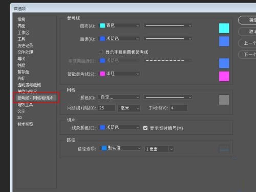Viewport: 256px width, 192px height.
Task: Select 性能 in the sidebar
Action: (x=22, y=65)
